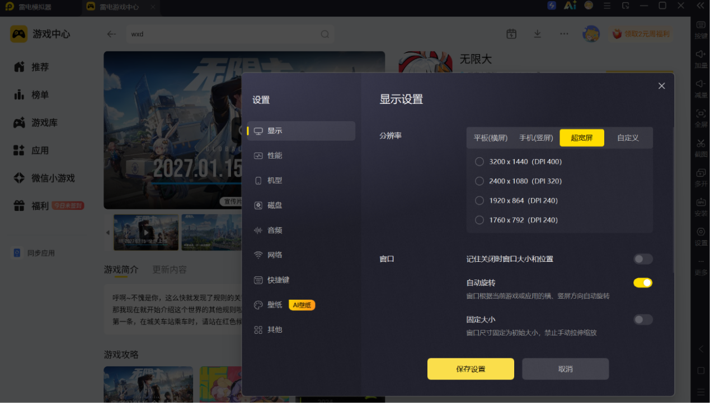Click the 保存设置 save settings button
710x403 pixels.
(471, 369)
